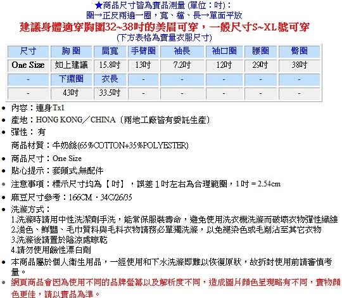The height and width of the screenshot is (298, 342).
Task: Select the 12吋 cuff value
Action: [x=224, y=65]
